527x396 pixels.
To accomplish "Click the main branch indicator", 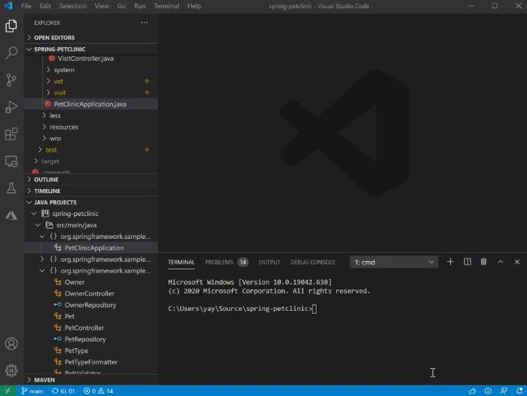I will (x=33, y=391).
